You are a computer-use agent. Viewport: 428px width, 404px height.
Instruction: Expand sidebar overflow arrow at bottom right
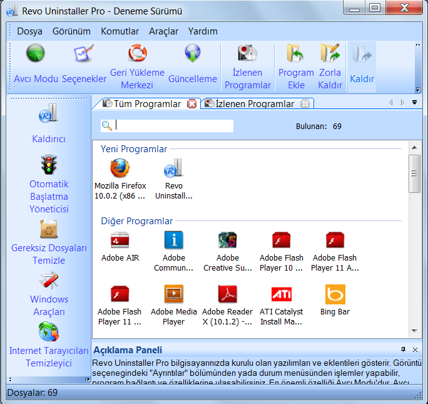coord(87,380)
